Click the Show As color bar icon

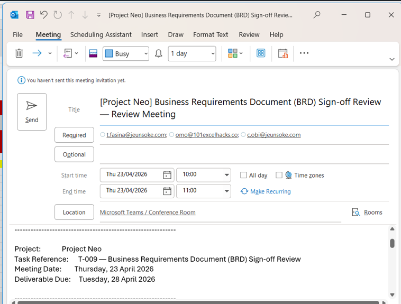tap(93, 53)
